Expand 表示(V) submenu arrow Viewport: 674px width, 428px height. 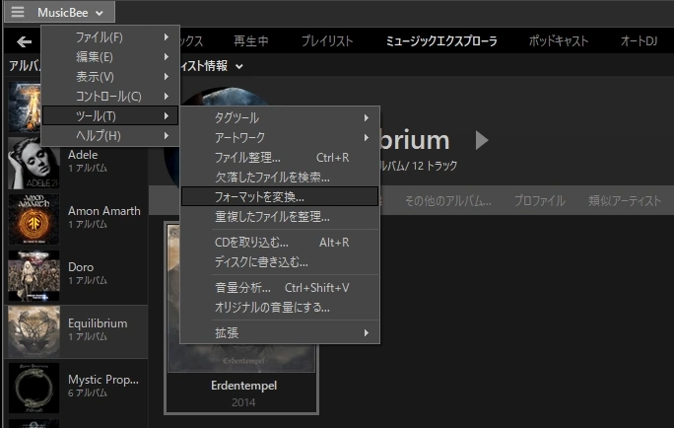click(x=167, y=77)
